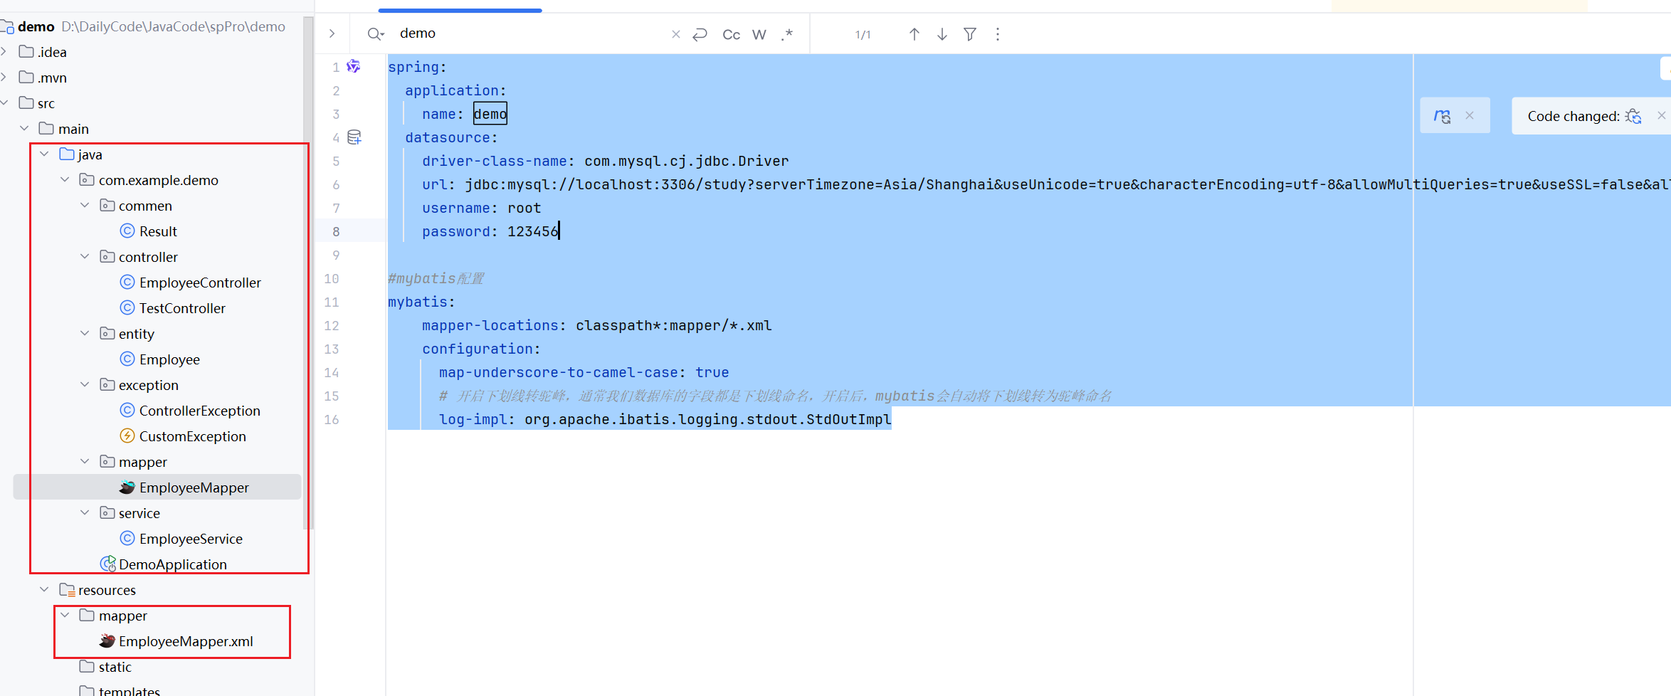Collapse the resources folder
The width and height of the screenshot is (1671, 696).
click(x=44, y=589)
